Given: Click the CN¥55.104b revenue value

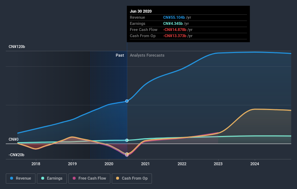Looking at the screenshot, I should coord(174,17).
